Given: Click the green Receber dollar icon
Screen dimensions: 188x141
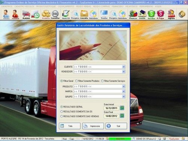Looking at the screenshot, I should 152,15.
